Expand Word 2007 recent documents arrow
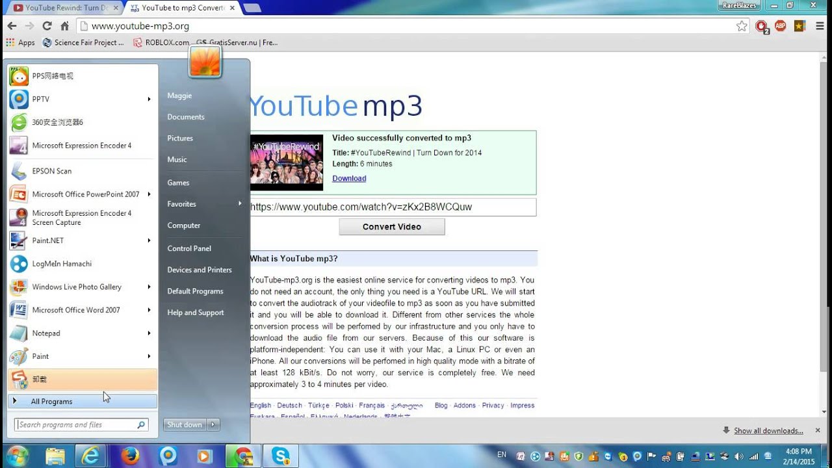 coord(149,310)
